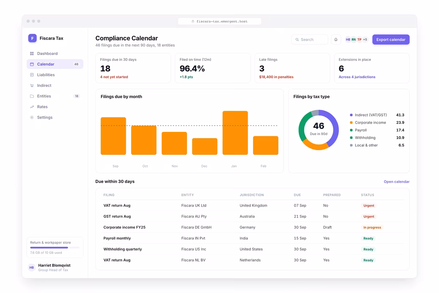Click the Liabilities document icon

(32, 75)
